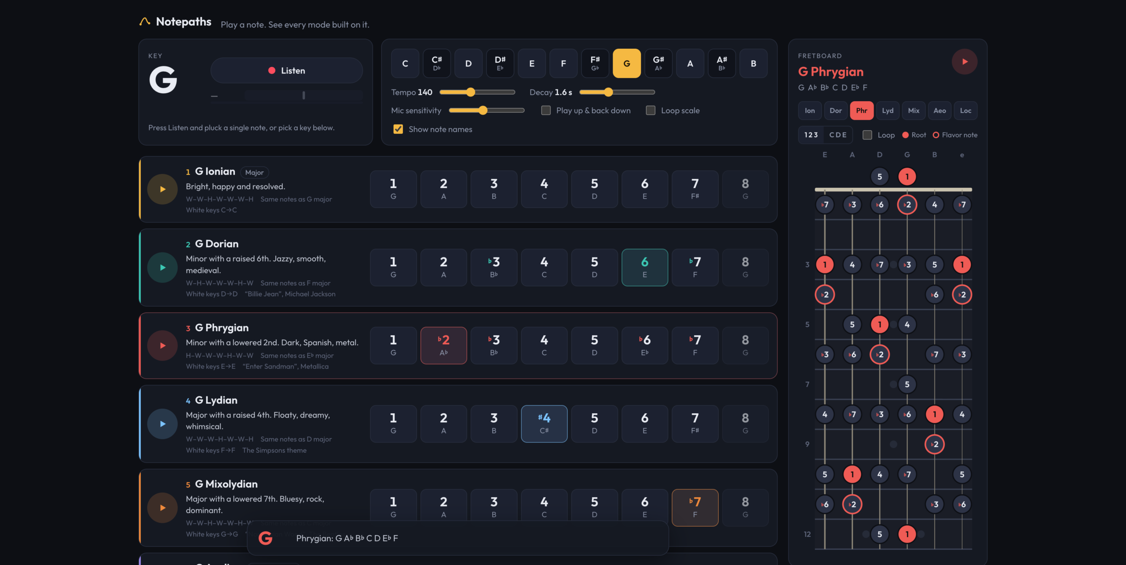Play the G Phrygian scale

click(162, 346)
